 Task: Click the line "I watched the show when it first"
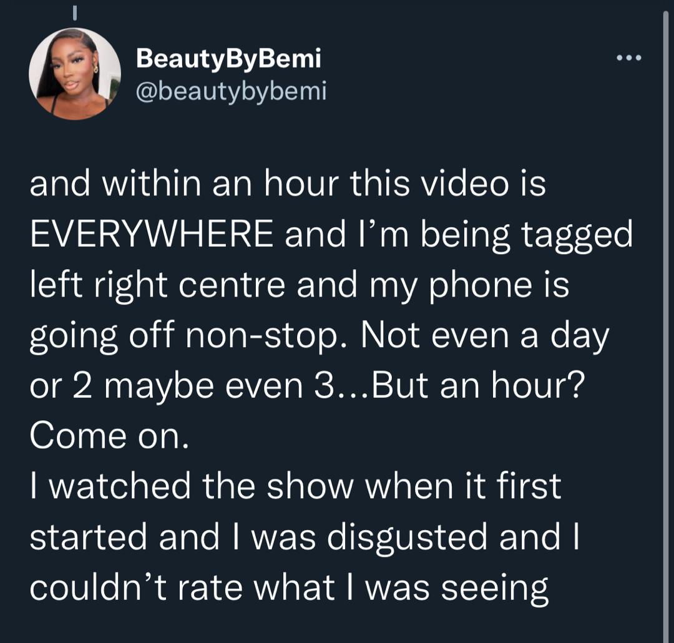click(x=295, y=486)
